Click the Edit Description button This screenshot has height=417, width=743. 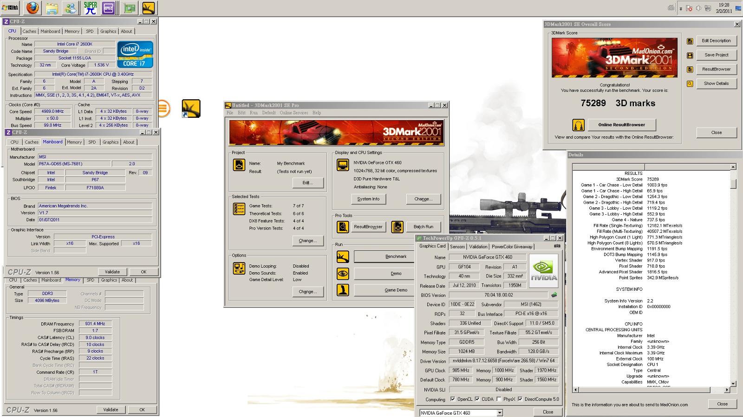point(716,41)
